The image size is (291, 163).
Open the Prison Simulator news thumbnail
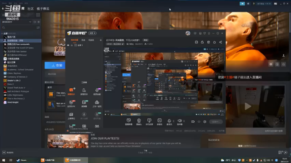(68, 141)
